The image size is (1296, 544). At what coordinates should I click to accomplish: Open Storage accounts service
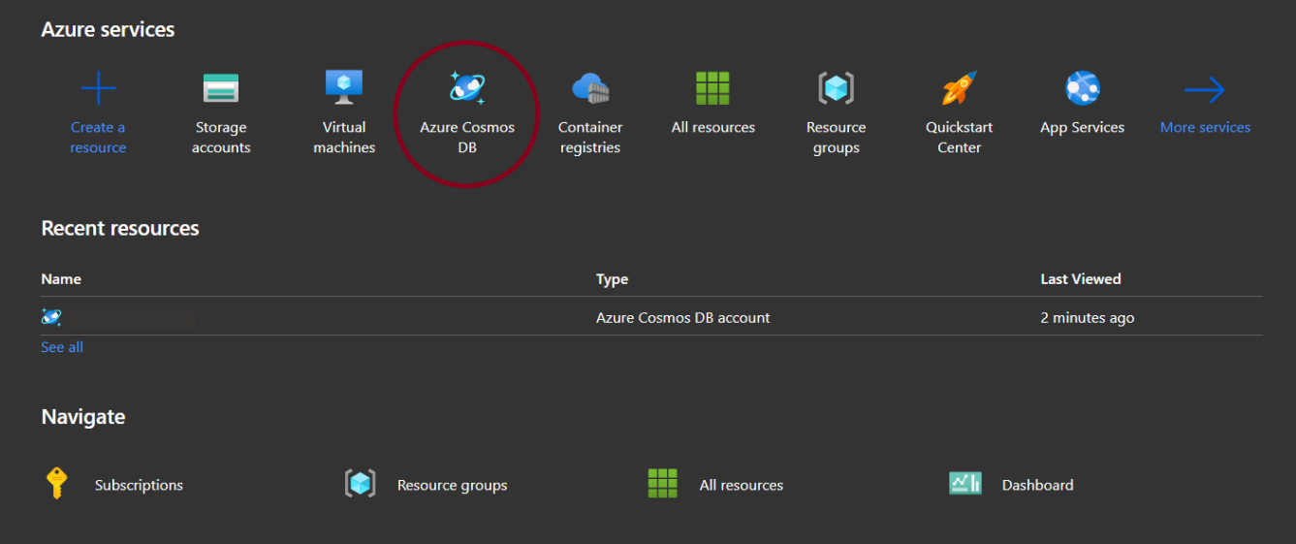(221, 89)
